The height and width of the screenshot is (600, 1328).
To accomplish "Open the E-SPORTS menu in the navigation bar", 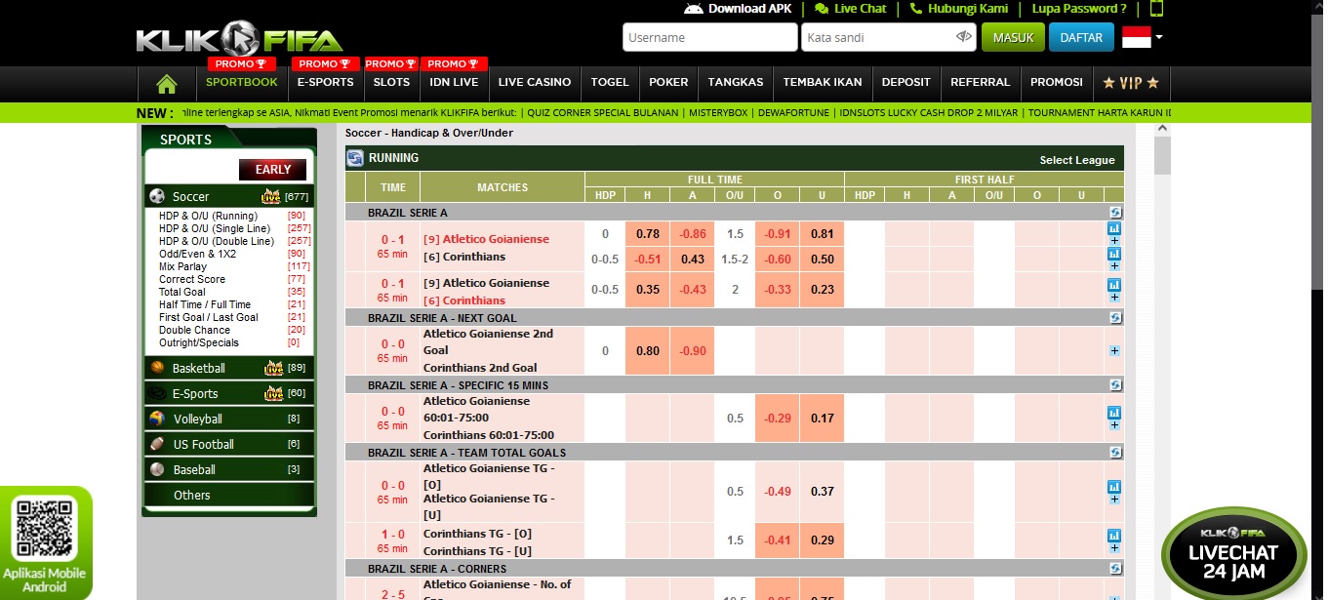I will click(x=326, y=82).
